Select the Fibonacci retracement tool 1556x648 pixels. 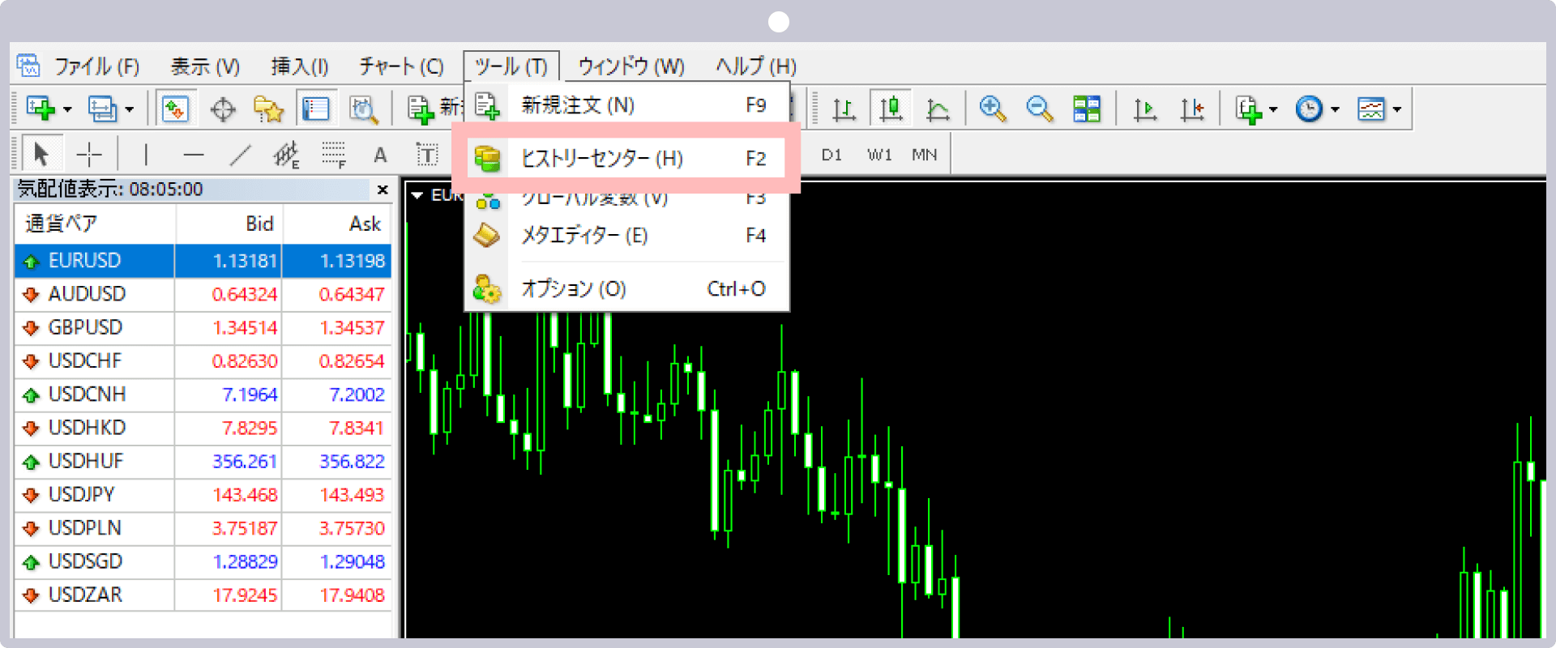[334, 154]
